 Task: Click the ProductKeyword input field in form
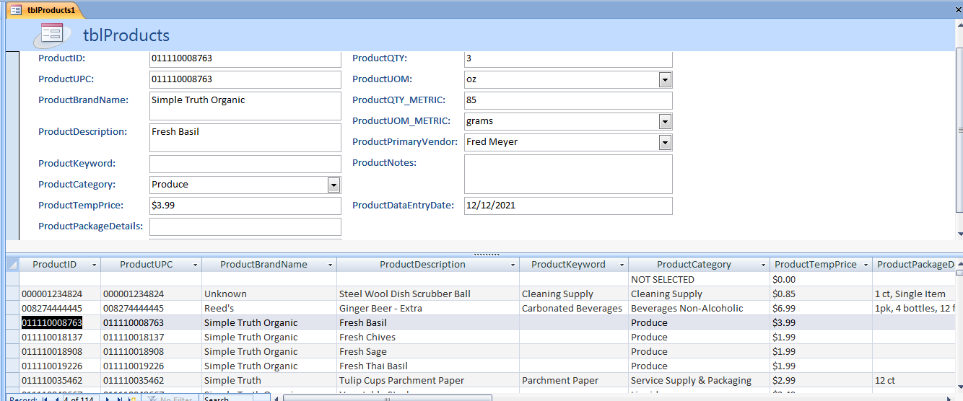(245, 164)
